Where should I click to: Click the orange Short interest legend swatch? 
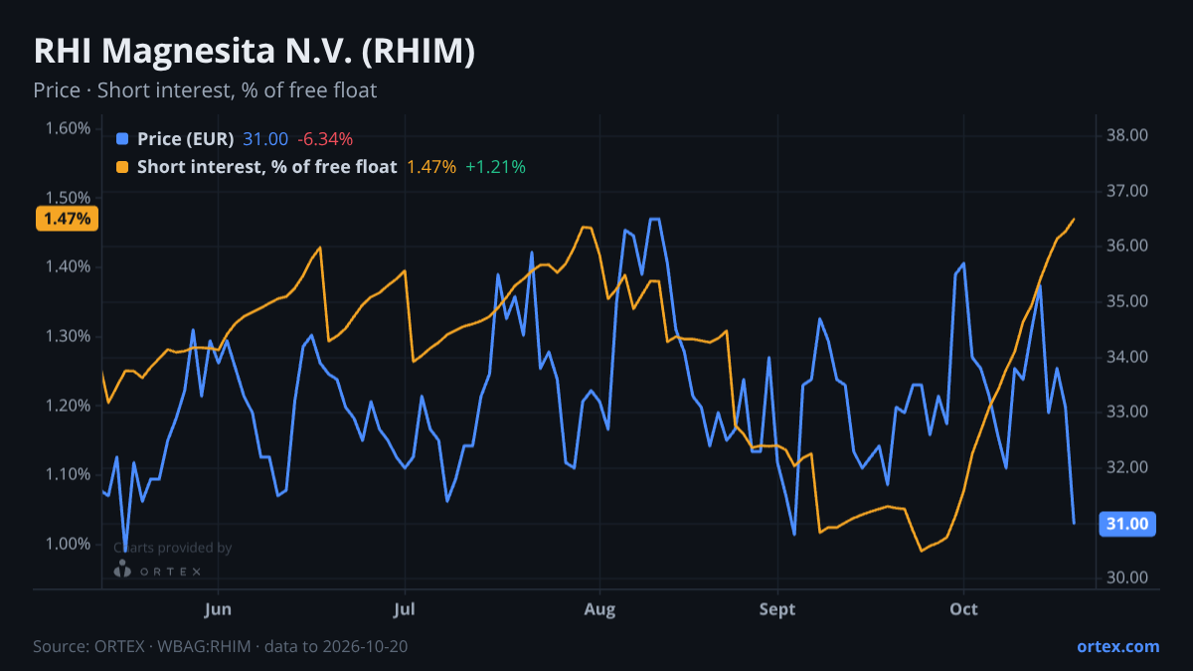click(122, 167)
